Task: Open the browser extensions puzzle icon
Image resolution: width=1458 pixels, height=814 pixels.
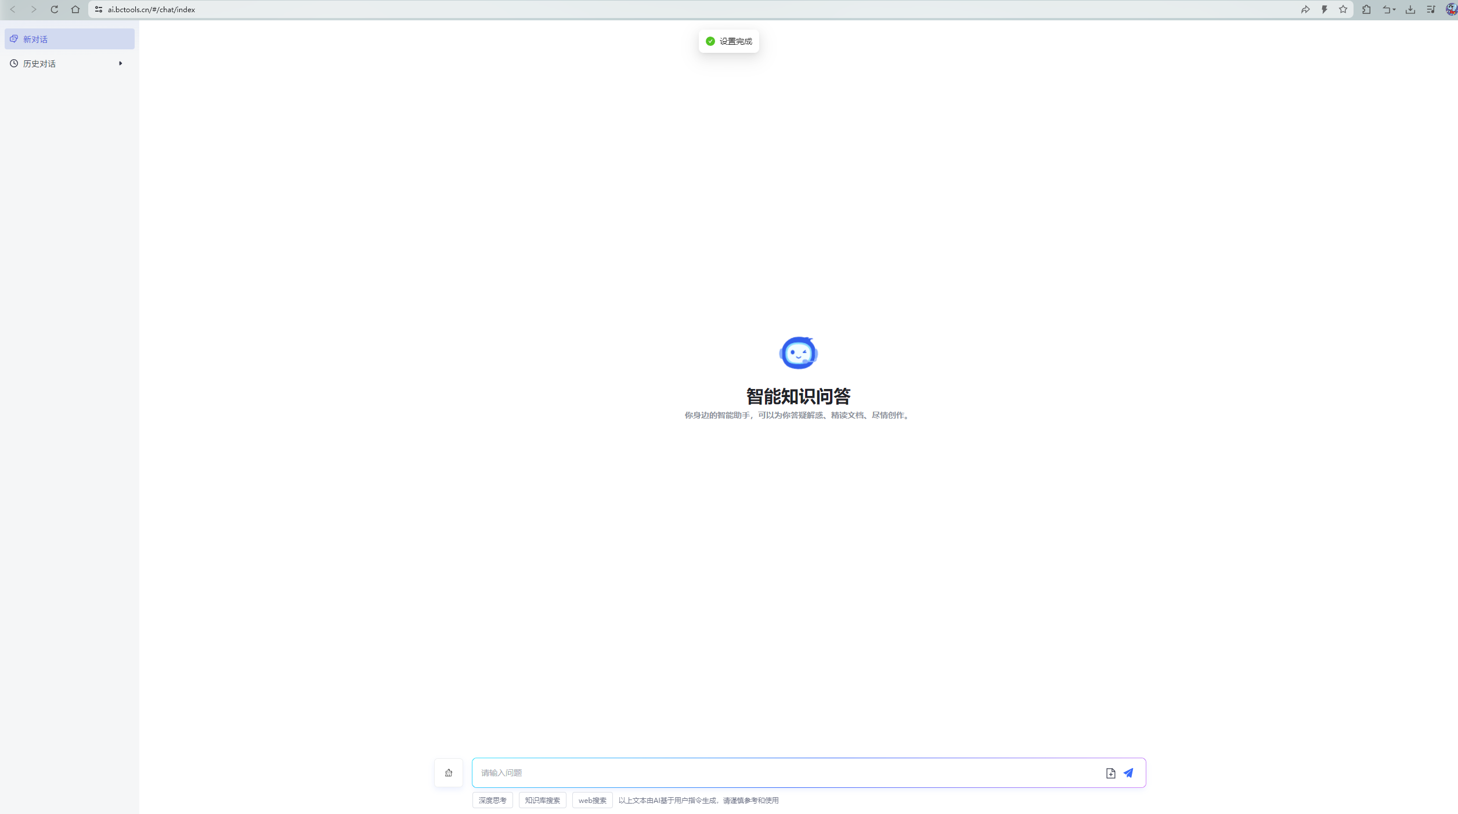Action: click(x=1366, y=9)
